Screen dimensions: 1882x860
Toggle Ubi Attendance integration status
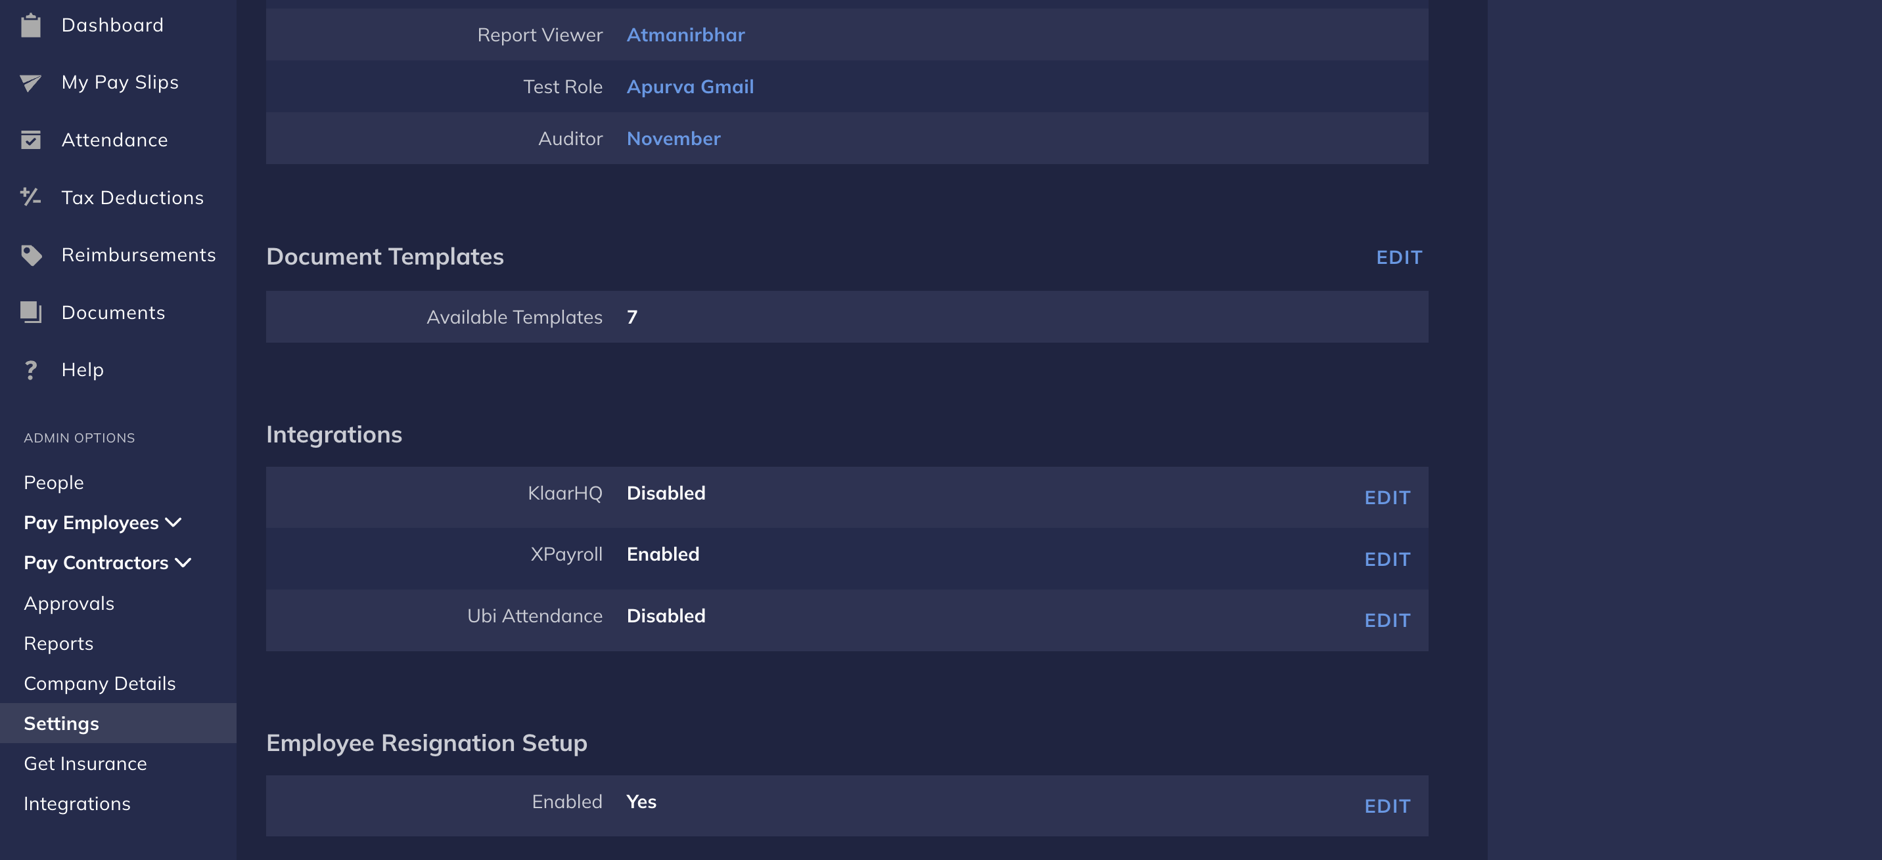pos(1387,619)
